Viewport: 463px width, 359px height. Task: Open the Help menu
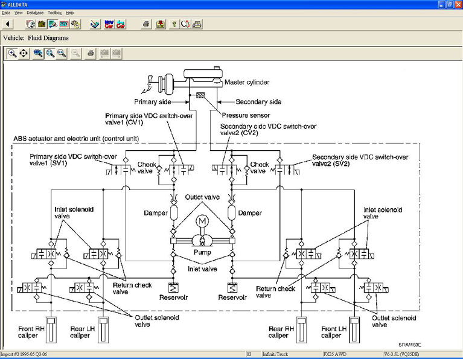point(70,13)
